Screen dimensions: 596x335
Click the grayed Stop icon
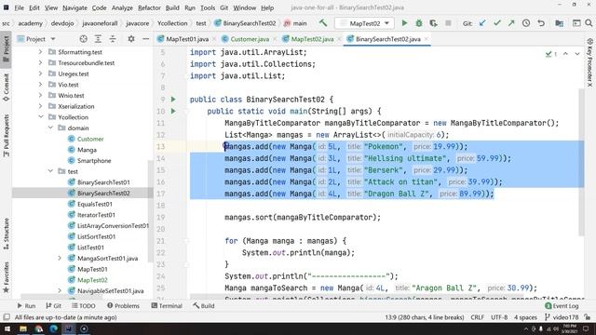coord(448,23)
